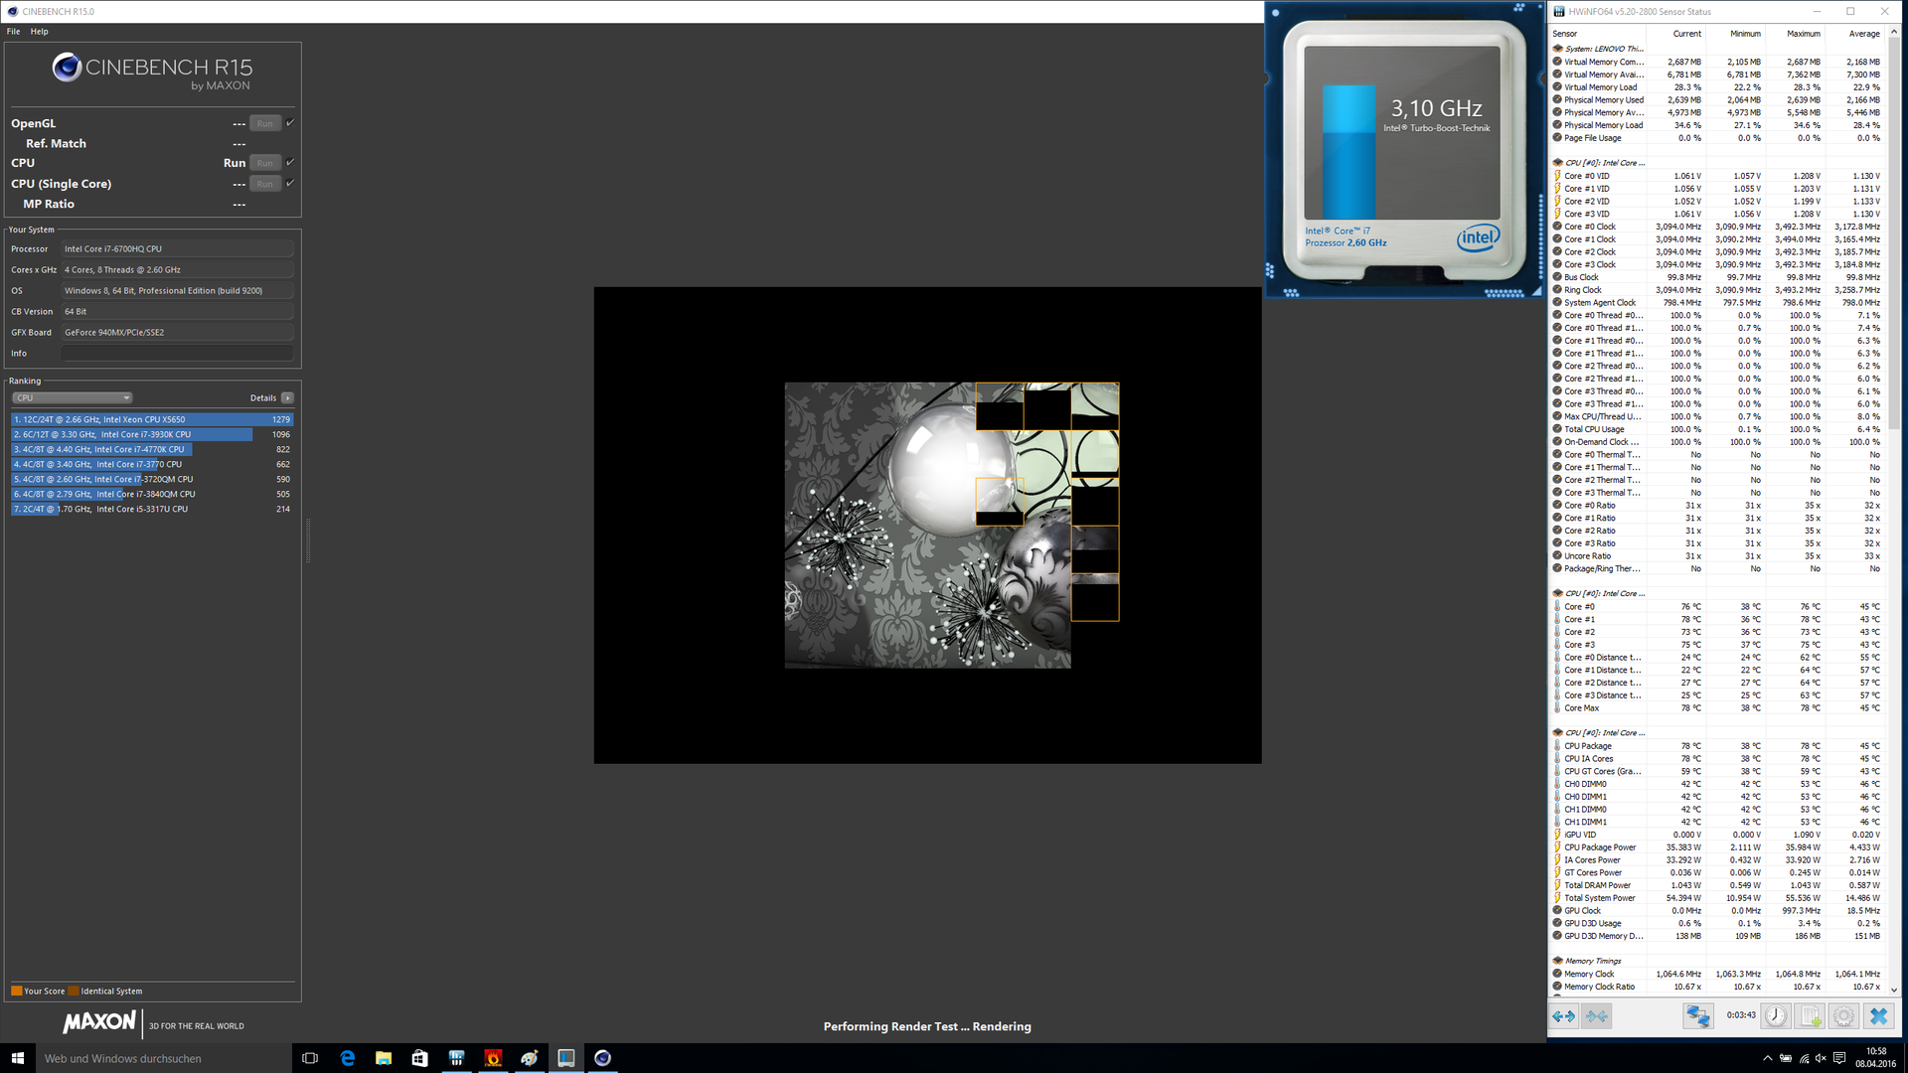1908x1073 pixels.
Task: Open the Help menu in Cinebench
Action: (39, 32)
